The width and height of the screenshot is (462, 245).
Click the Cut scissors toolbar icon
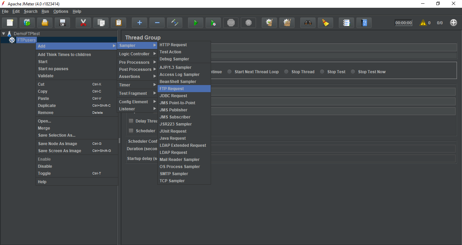pos(83,23)
